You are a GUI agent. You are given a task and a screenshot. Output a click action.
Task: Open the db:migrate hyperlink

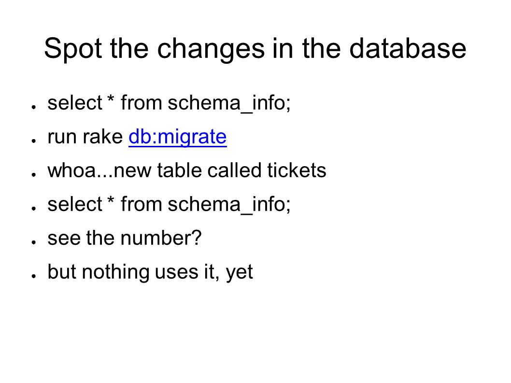click(178, 137)
